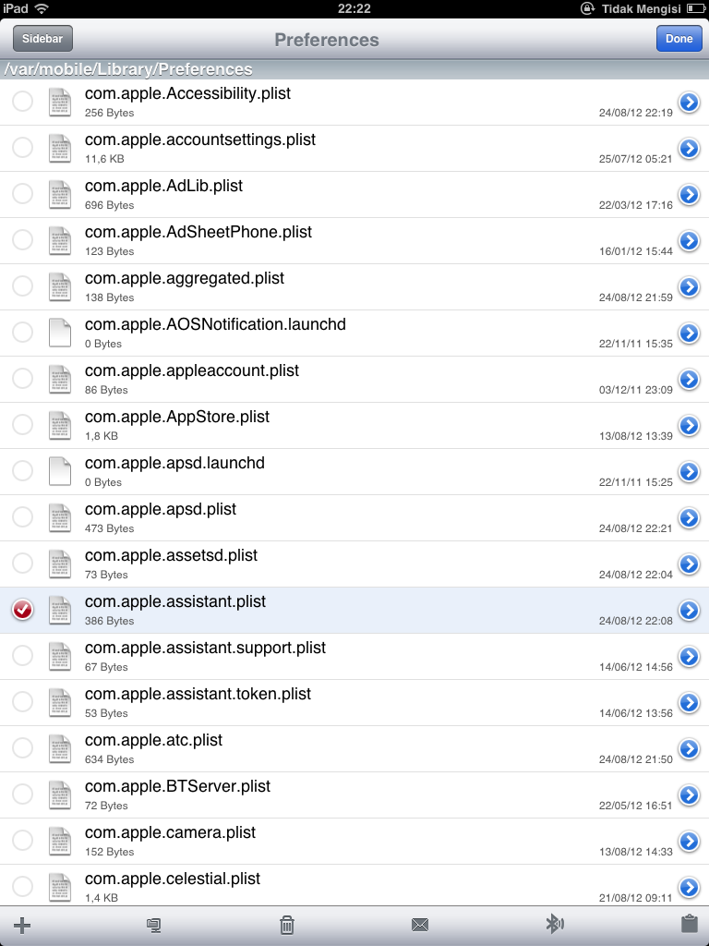Uncheck the com.apple.assistant.plist selection circle
709x946 pixels.
tap(22, 610)
